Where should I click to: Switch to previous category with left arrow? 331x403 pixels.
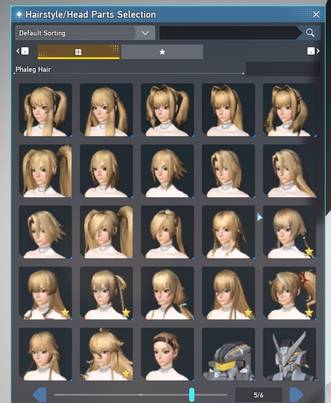click(22, 51)
